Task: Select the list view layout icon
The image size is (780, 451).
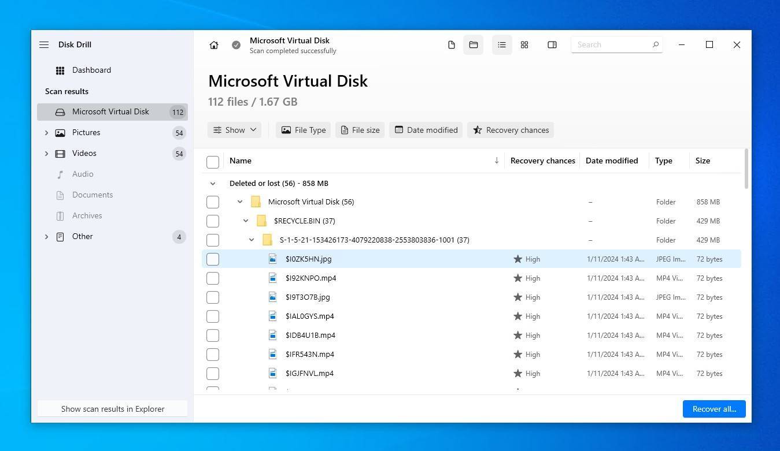Action: tap(502, 44)
